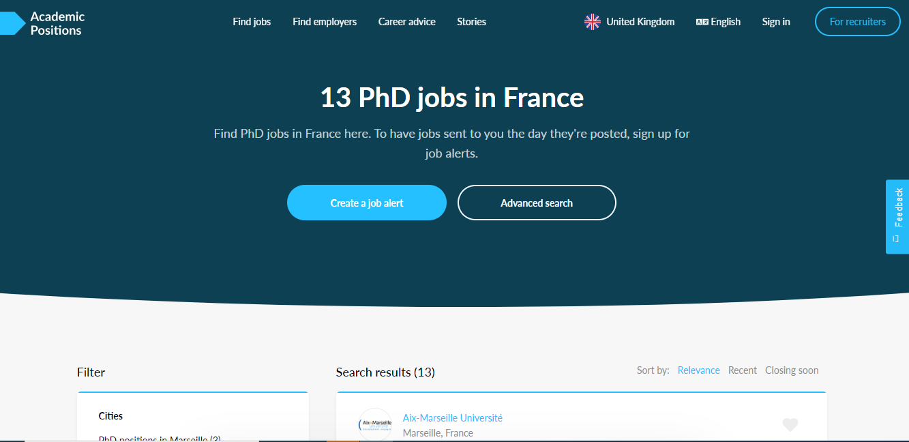Screen dimensions: 909x442
Task: Filter by PhD positions in Marseille
Action: coord(160,439)
